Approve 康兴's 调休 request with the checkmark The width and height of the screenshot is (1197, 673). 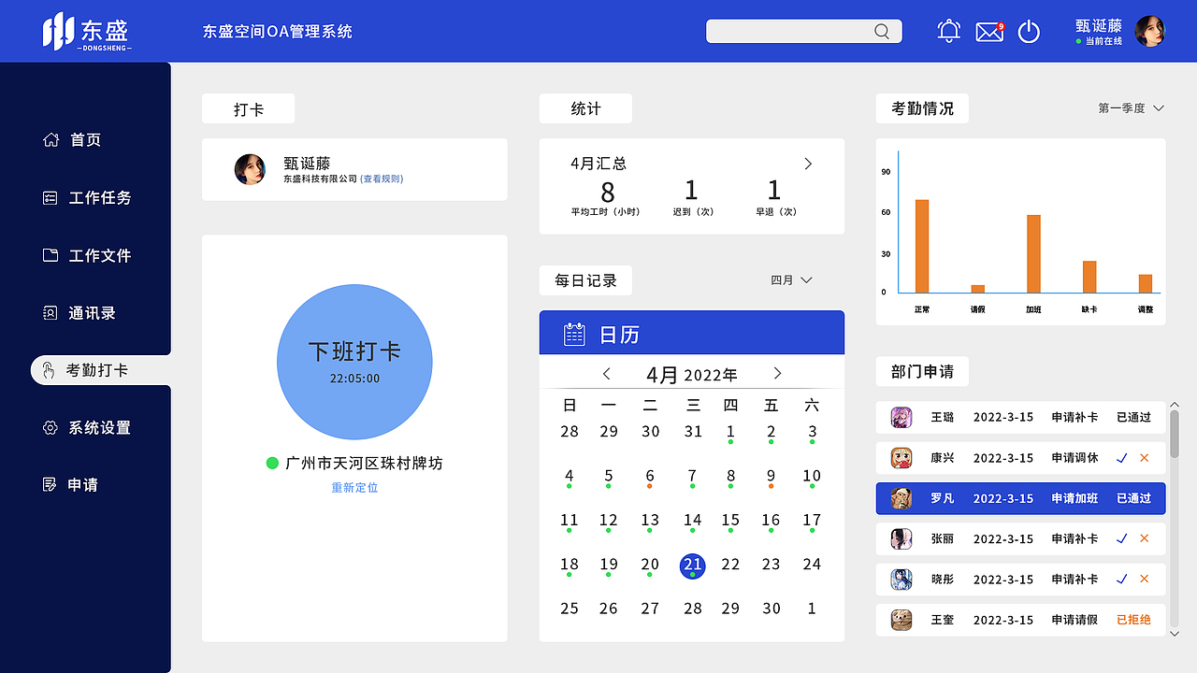click(1122, 458)
